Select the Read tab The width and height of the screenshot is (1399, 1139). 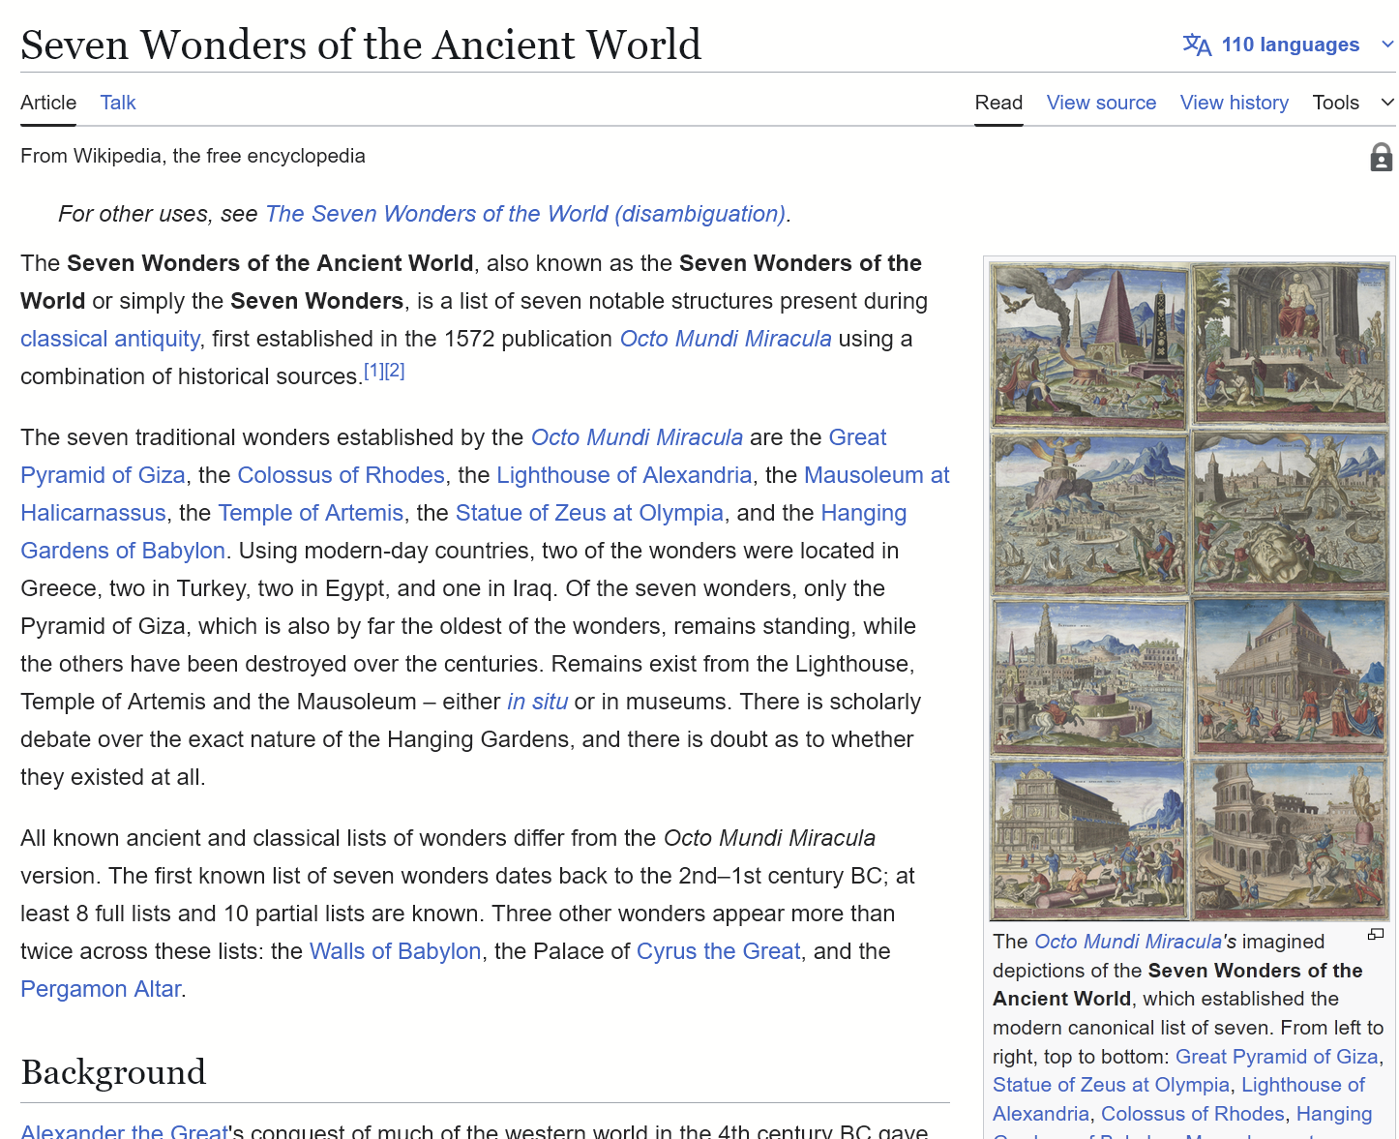click(998, 103)
